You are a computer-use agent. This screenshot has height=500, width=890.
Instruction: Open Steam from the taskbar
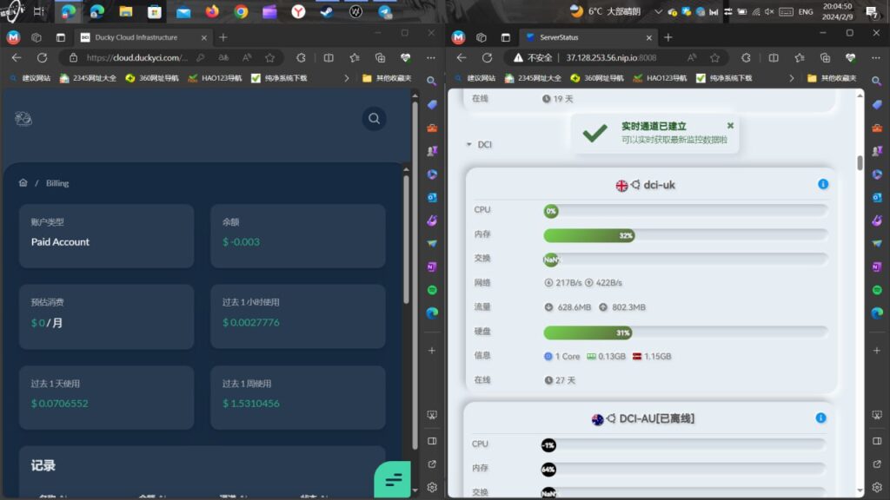[327, 11]
